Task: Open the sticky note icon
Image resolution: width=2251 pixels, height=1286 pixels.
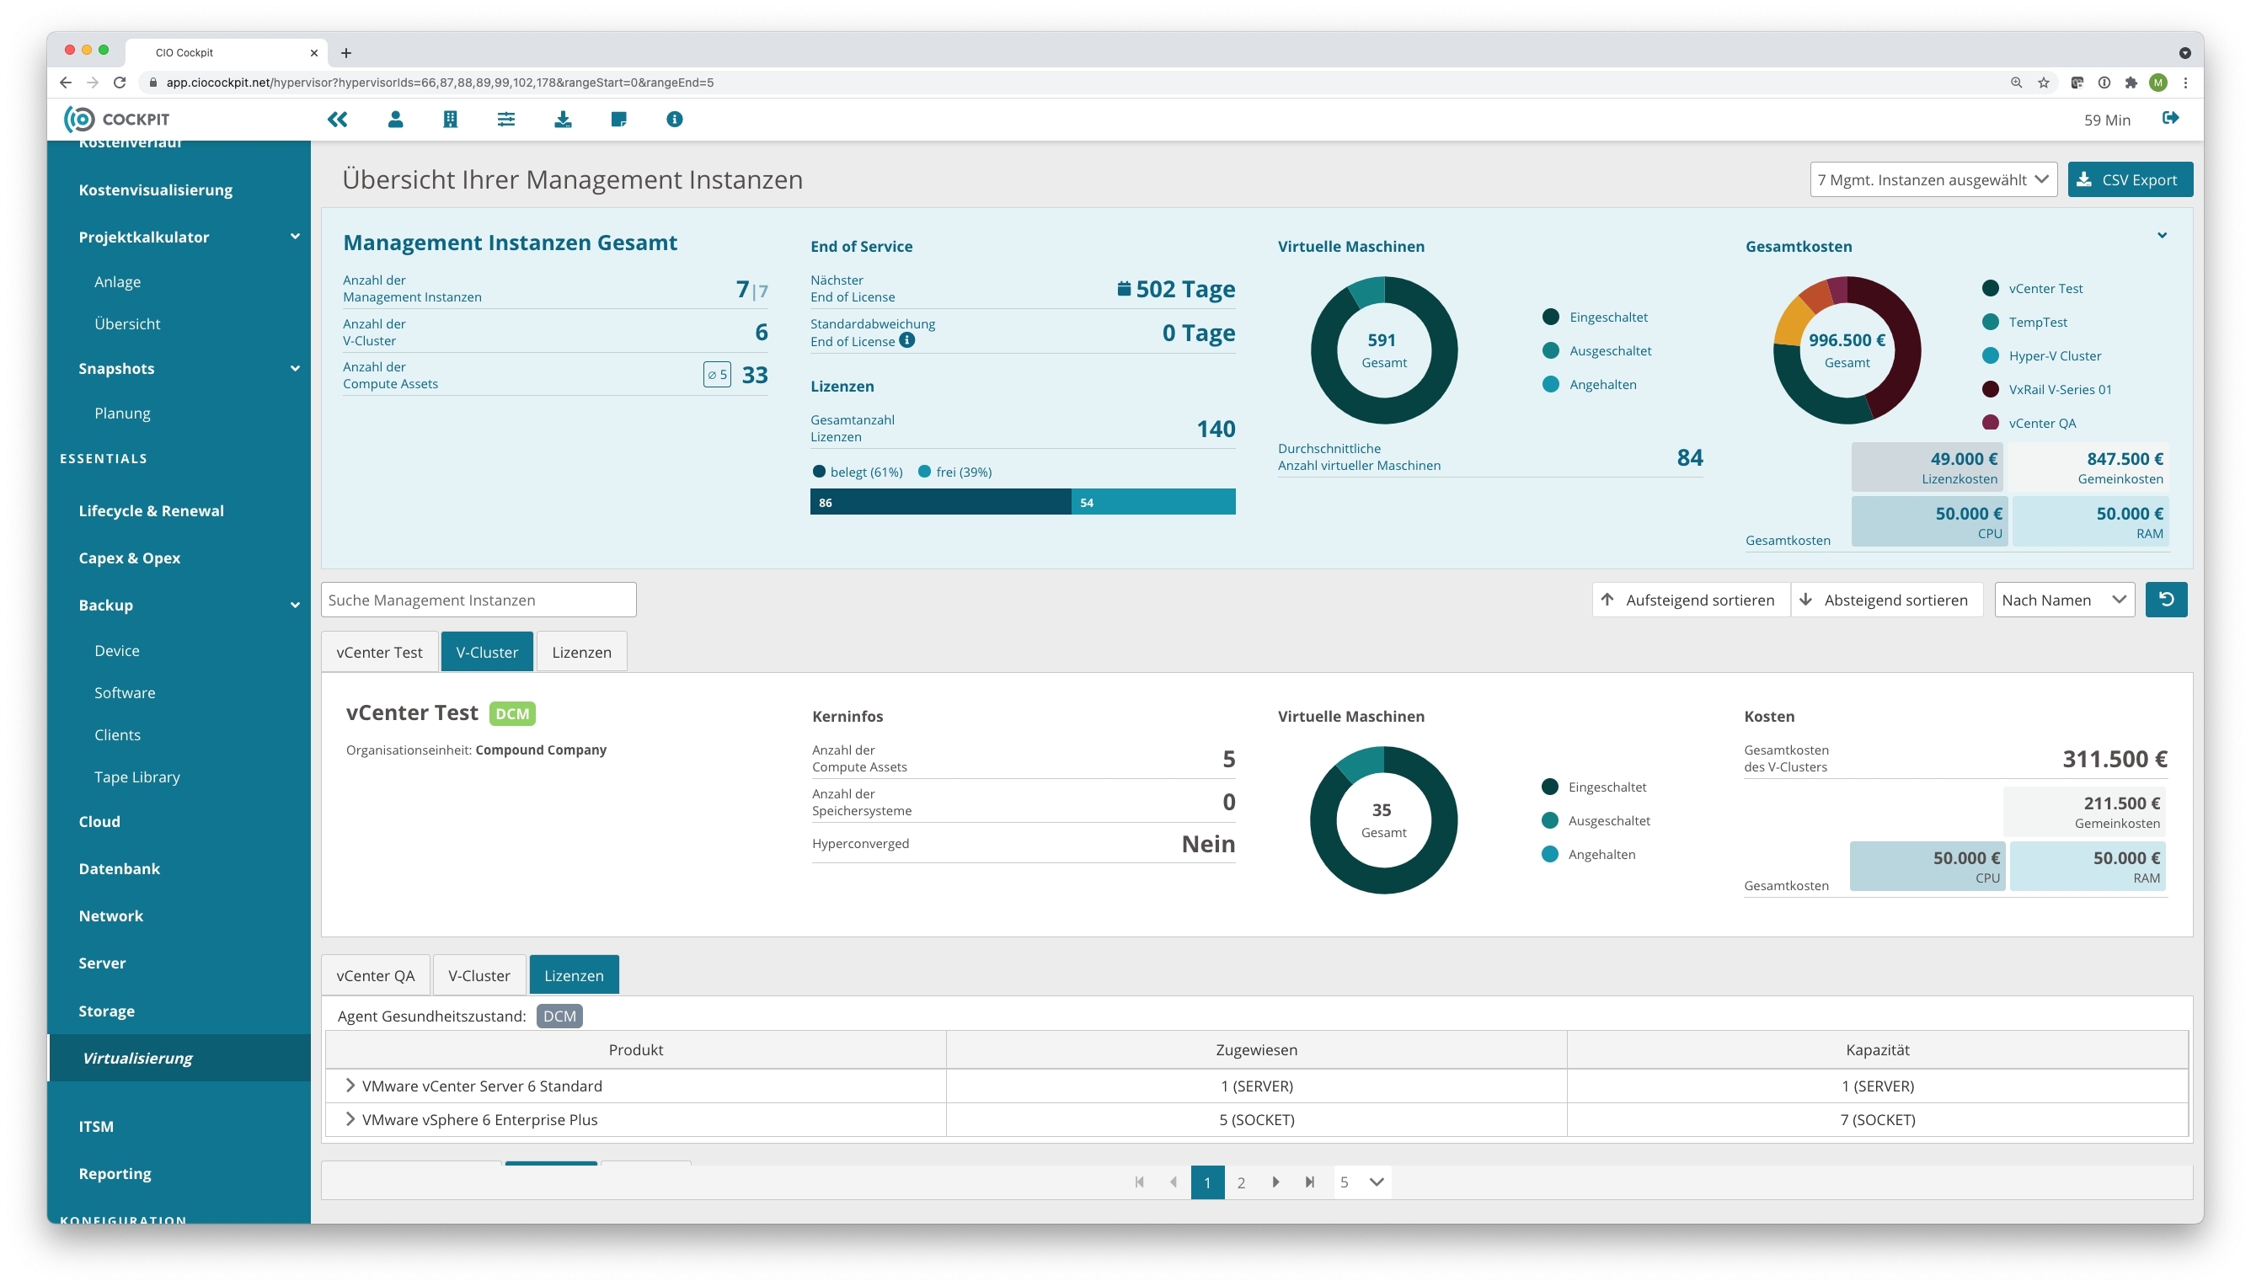Action: [618, 120]
